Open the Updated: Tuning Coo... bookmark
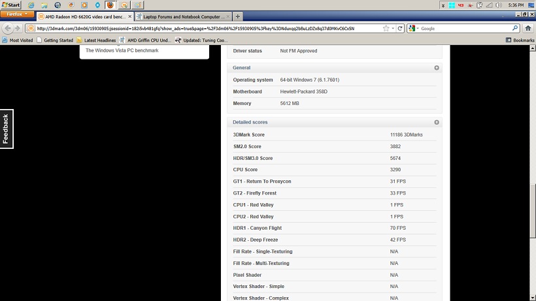This screenshot has height=301, width=536. pyautogui.click(x=201, y=40)
